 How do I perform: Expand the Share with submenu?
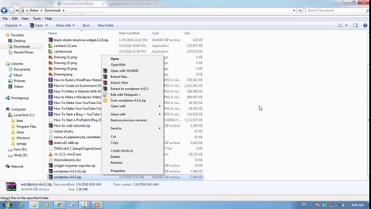click(x=133, y=114)
